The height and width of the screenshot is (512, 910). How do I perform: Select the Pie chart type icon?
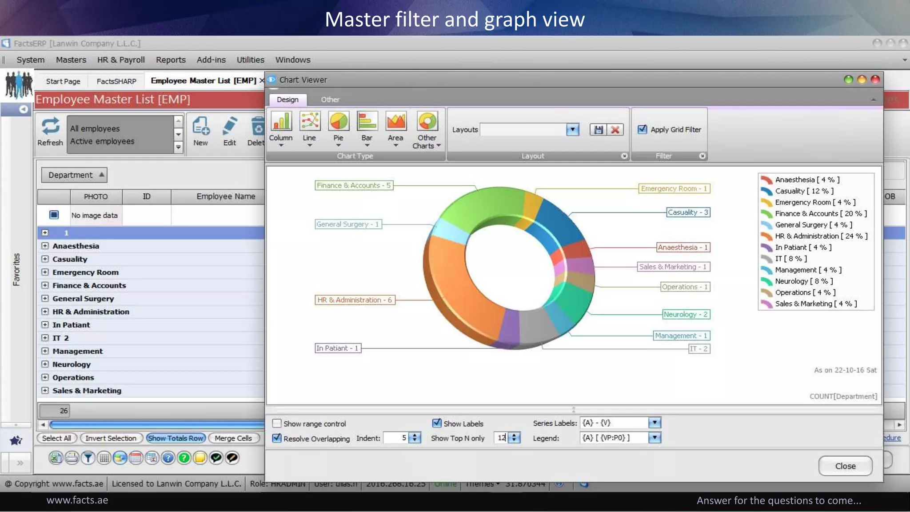[x=338, y=121]
